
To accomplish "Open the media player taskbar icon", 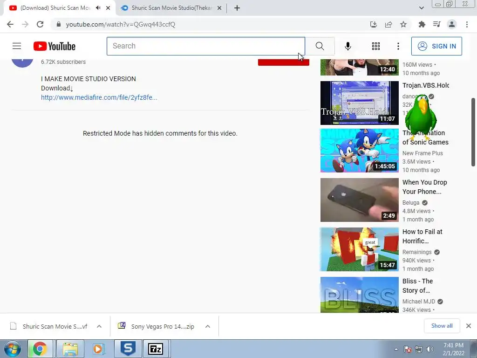I will pos(98,349).
